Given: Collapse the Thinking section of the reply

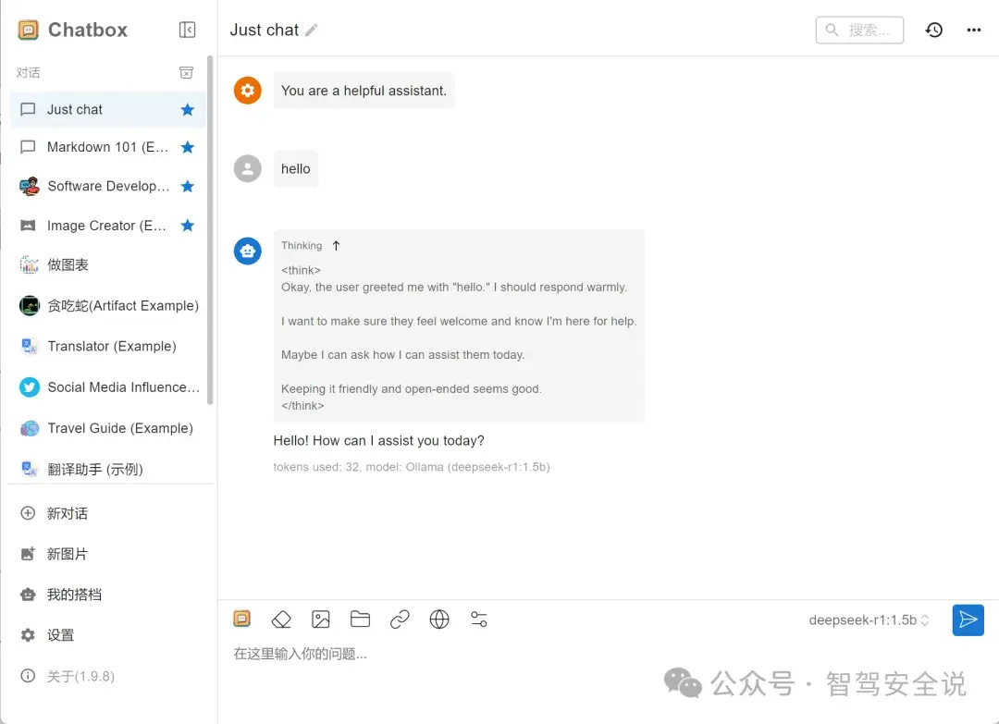Looking at the screenshot, I should coord(335,245).
